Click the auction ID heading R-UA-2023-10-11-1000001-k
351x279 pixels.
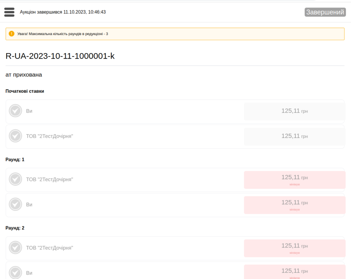tap(60, 56)
